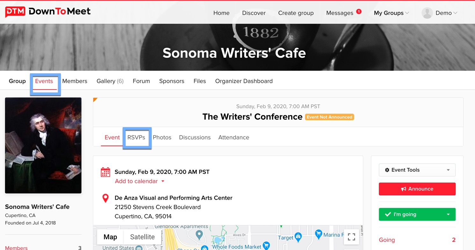Click the red calendar icon

pyautogui.click(x=105, y=172)
